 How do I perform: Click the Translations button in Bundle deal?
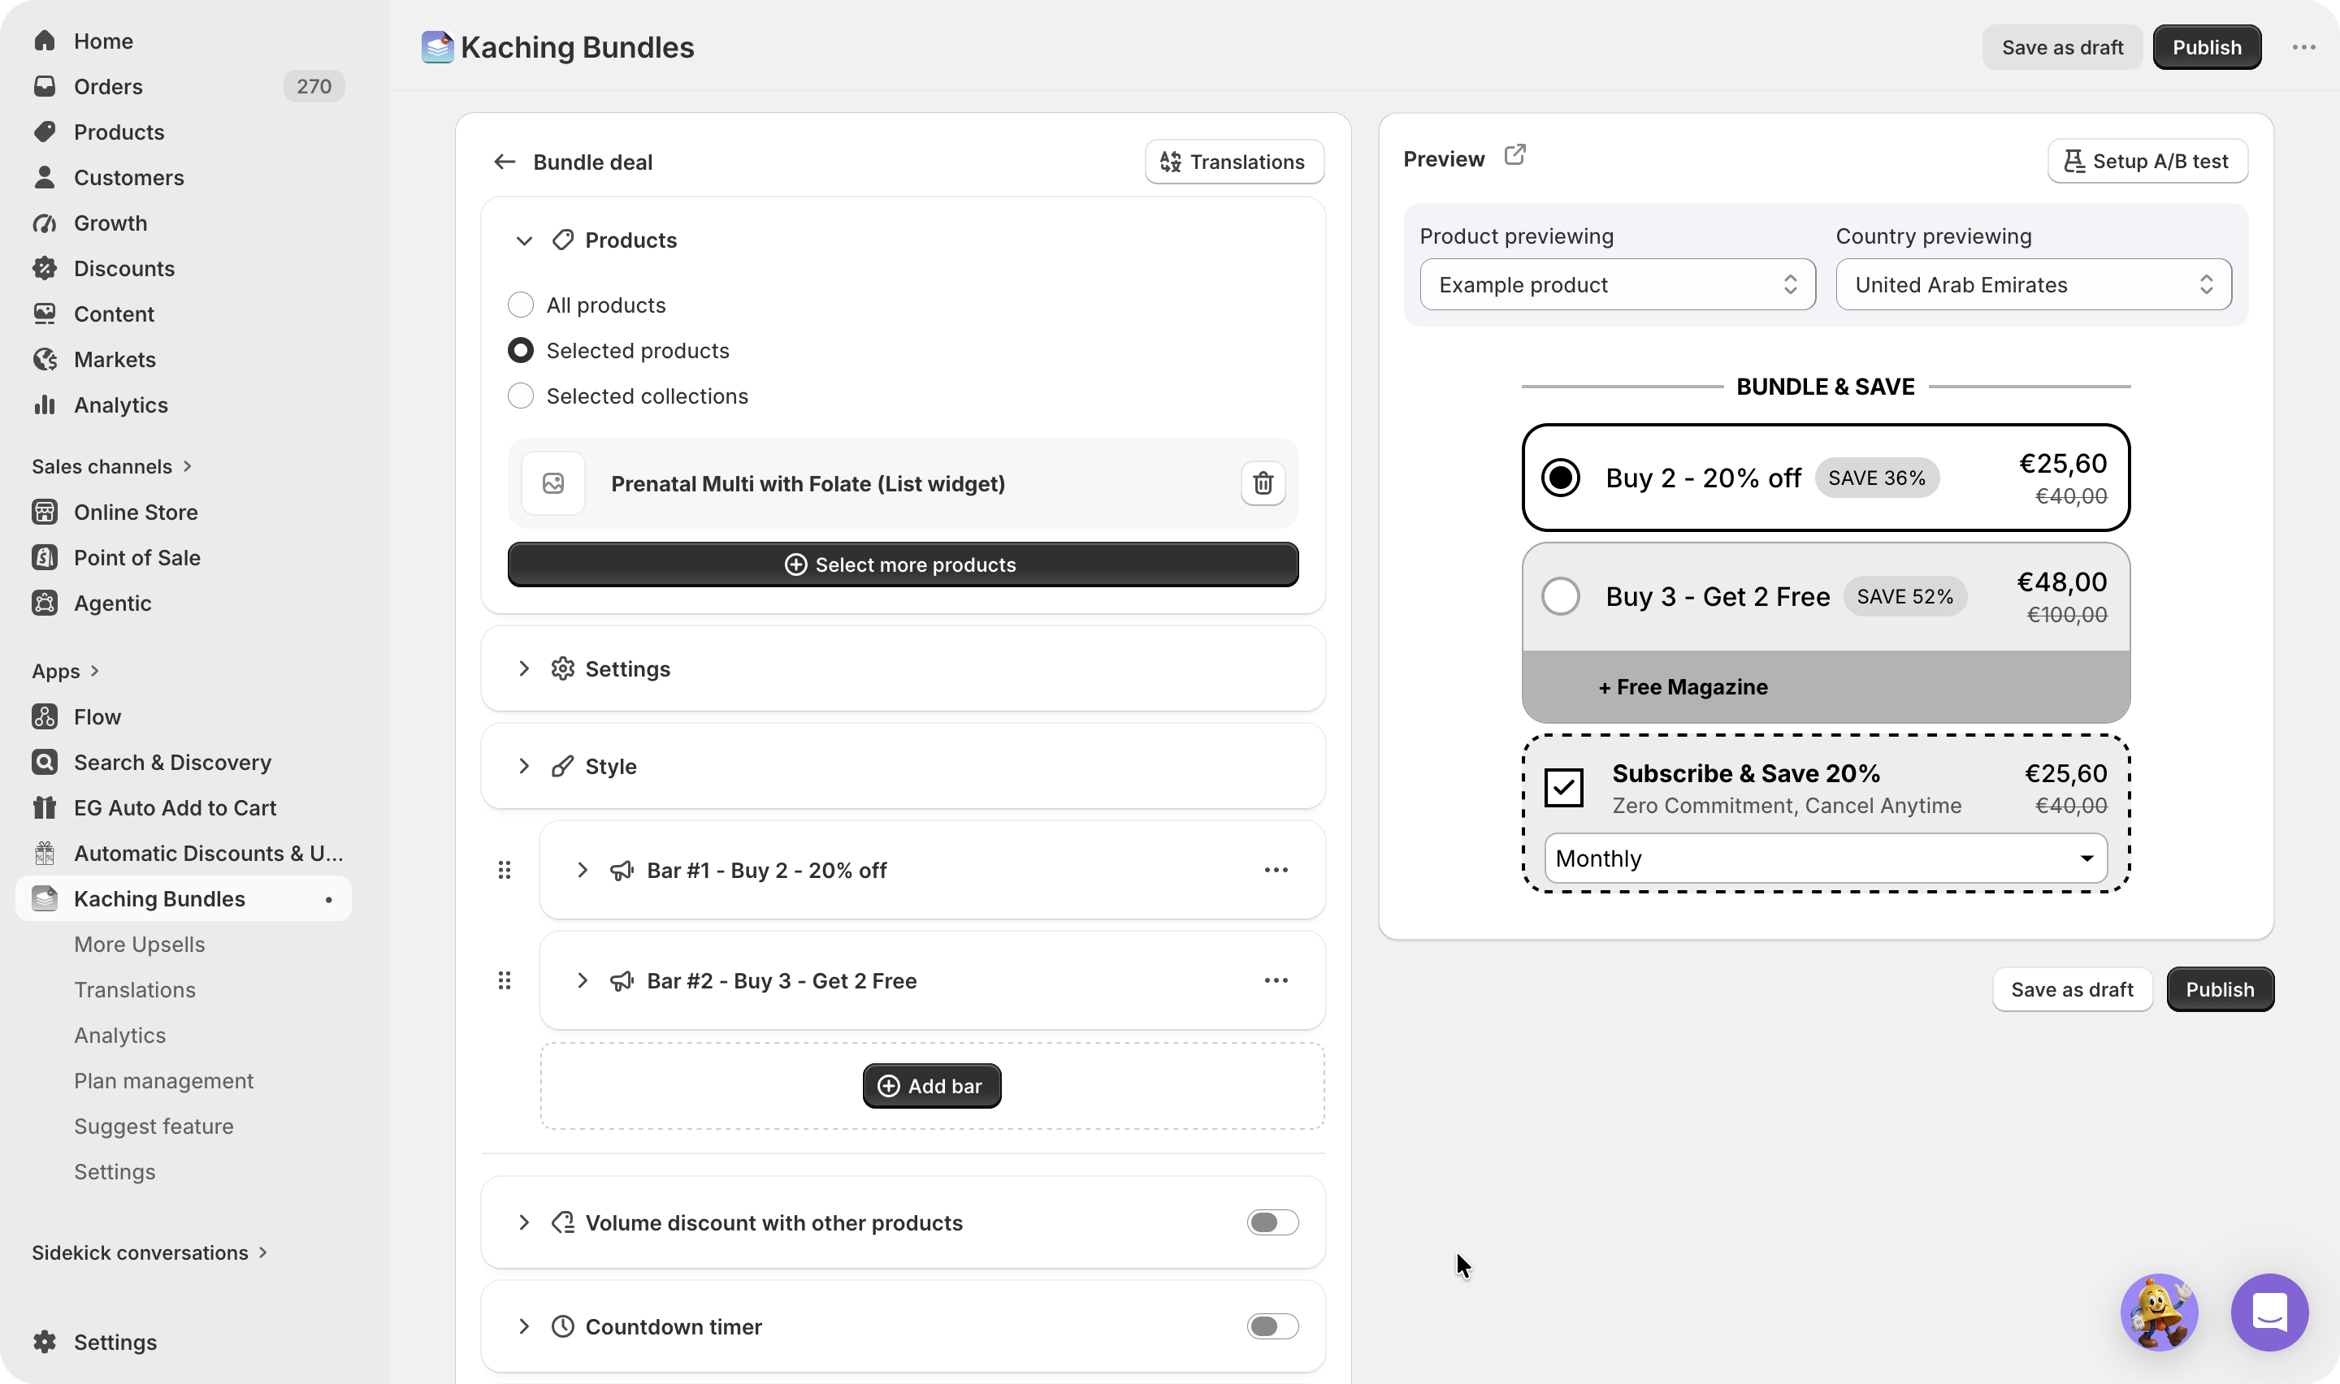(x=1234, y=162)
